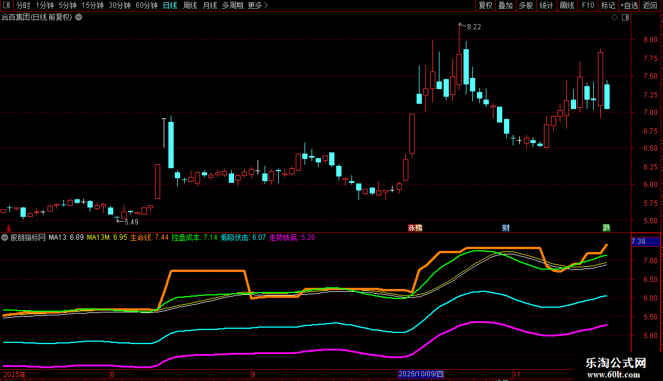Click the 8.22 high price flag
The image size is (663, 381).
tap(473, 27)
